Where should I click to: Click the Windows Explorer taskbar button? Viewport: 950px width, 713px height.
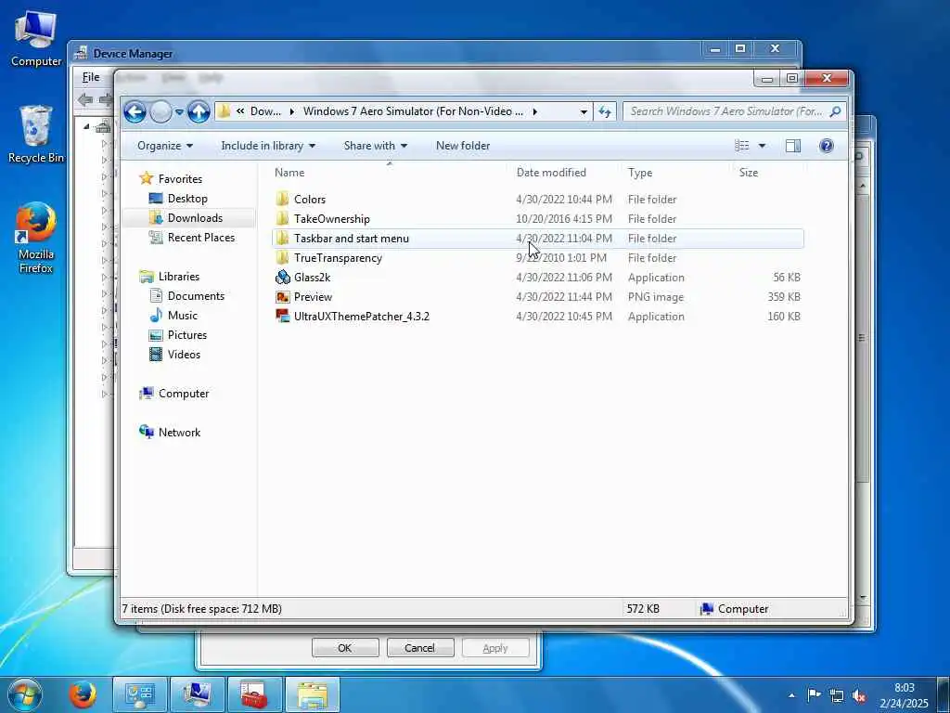click(313, 694)
